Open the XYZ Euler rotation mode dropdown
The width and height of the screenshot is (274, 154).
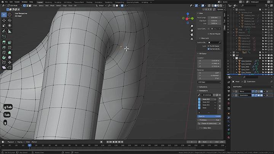tap(209, 82)
